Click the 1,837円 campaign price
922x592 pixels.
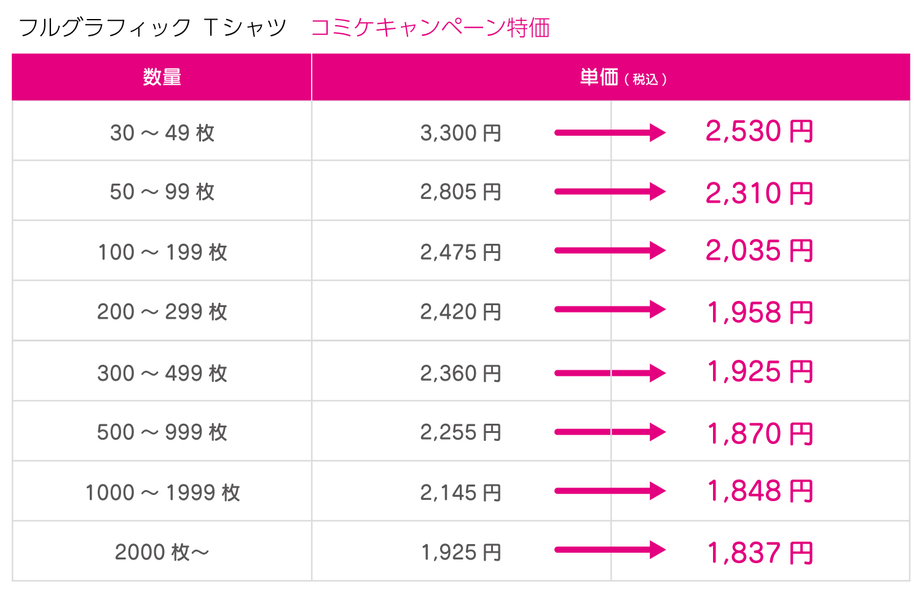click(x=759, y=553)
